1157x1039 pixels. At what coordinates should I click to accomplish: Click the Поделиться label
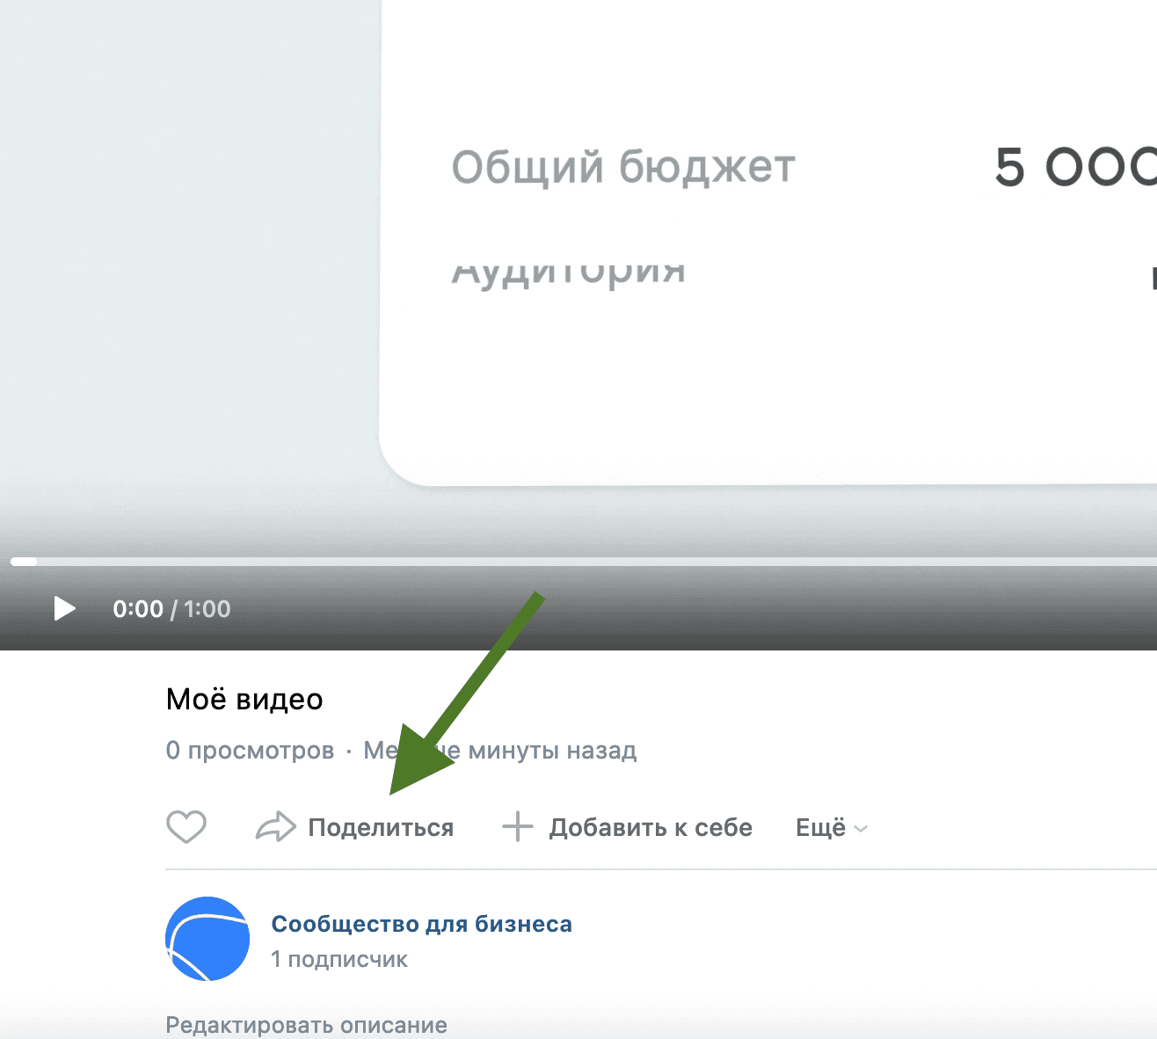381,828
